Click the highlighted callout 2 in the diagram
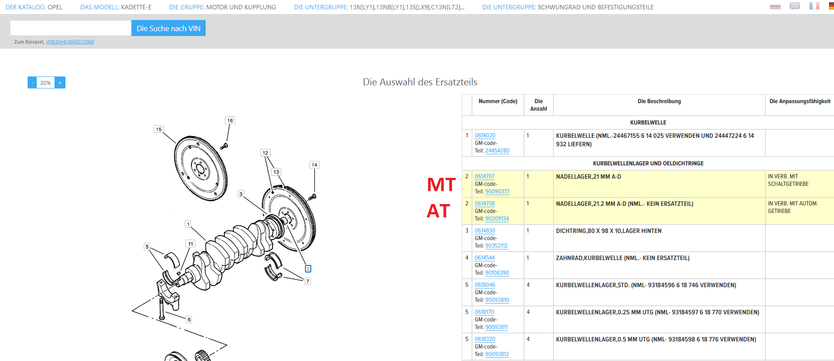Image resolution: width=834 pixels, height=361 pixels. (x=308, y=269)
